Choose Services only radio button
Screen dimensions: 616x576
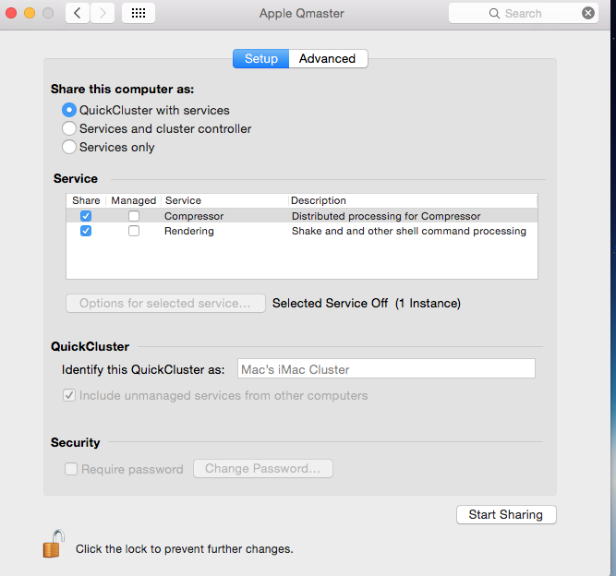click(69, 147)
